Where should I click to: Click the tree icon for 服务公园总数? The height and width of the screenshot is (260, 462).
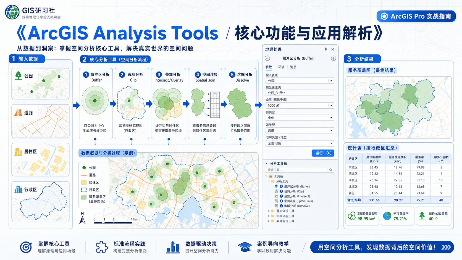(x=422, y=216)
